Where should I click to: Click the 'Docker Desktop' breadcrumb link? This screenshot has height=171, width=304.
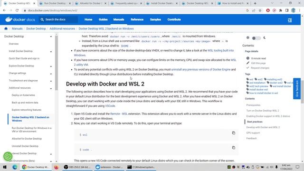click(x=36, y=28)
